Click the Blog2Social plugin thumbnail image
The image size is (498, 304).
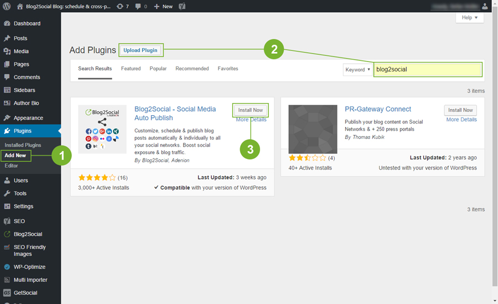point(102,129)
